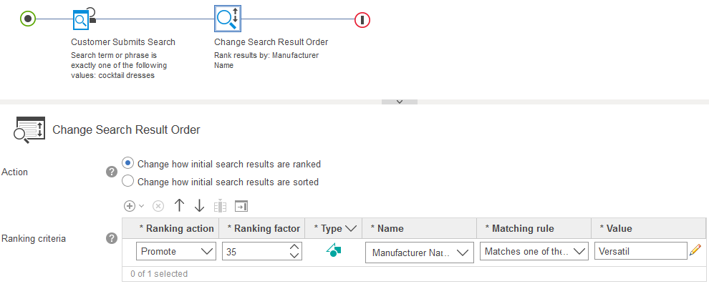Open the Matches one of the matching rule dropdown

coord(534,252)
